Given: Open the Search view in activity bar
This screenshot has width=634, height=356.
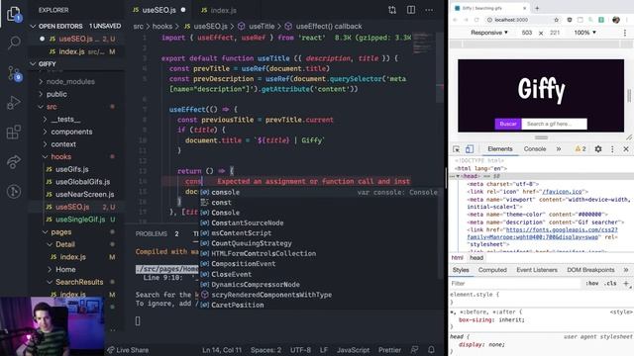Looking at the screenshot, I should [x=14, y=42].
